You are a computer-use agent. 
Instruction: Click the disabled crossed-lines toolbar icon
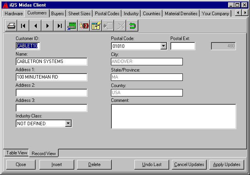pos(120,26)
